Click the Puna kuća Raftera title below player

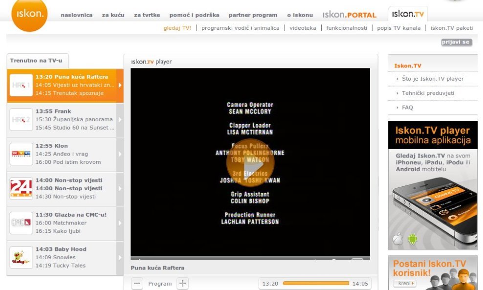157,268
